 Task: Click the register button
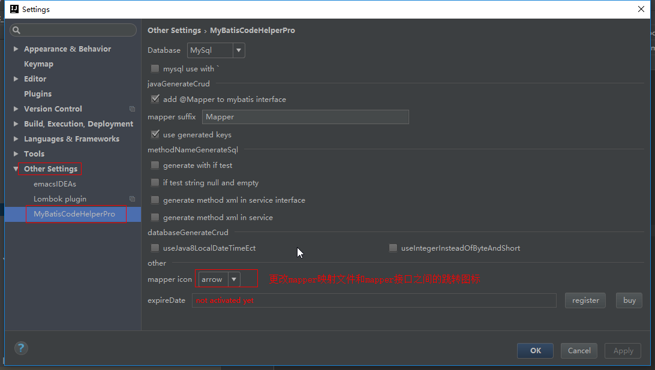(x=585, y=300)
